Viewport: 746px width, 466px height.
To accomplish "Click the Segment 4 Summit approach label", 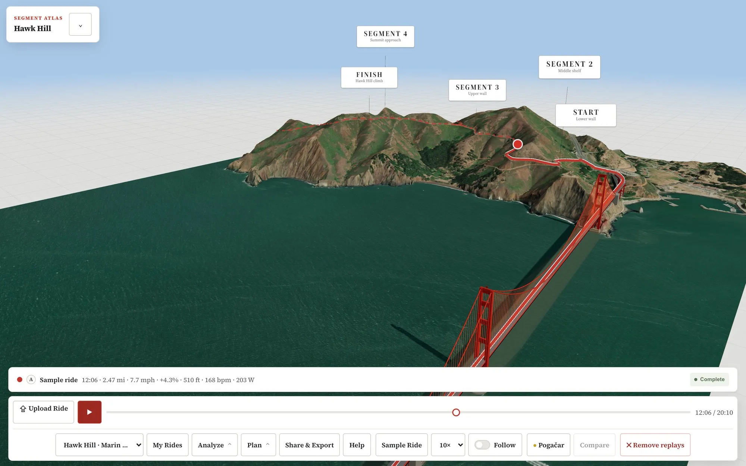I will coord(385,37).
